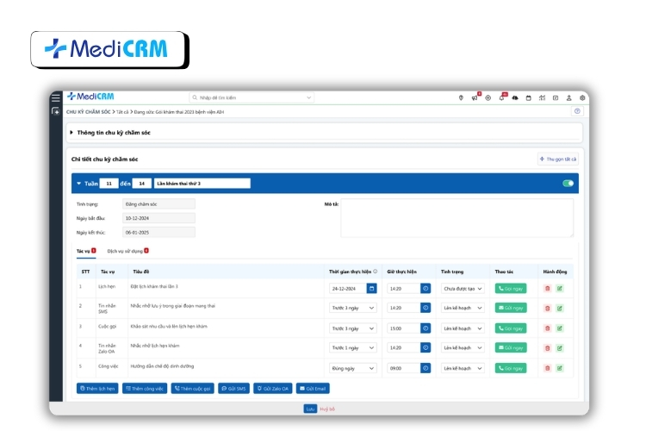This screenshot has width=646, height=431.
Task: Click Gửi ngay in the Tin nhắn SMS row
Action: pos(511,308)
